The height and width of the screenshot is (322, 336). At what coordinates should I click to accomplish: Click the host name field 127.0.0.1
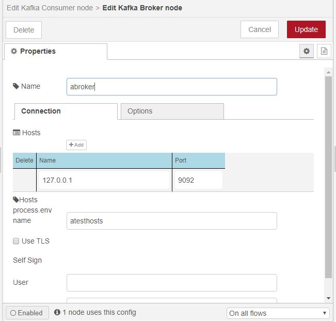104,180
